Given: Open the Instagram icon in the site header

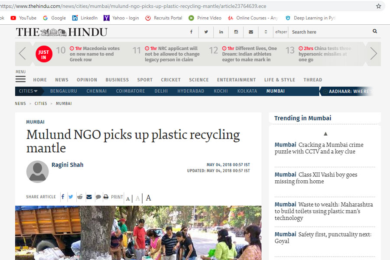Looking at the screenshot, I should (236, 32).
